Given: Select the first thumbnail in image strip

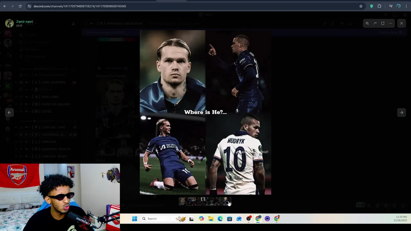Looking at the screenshot, I should pos(182,201).
